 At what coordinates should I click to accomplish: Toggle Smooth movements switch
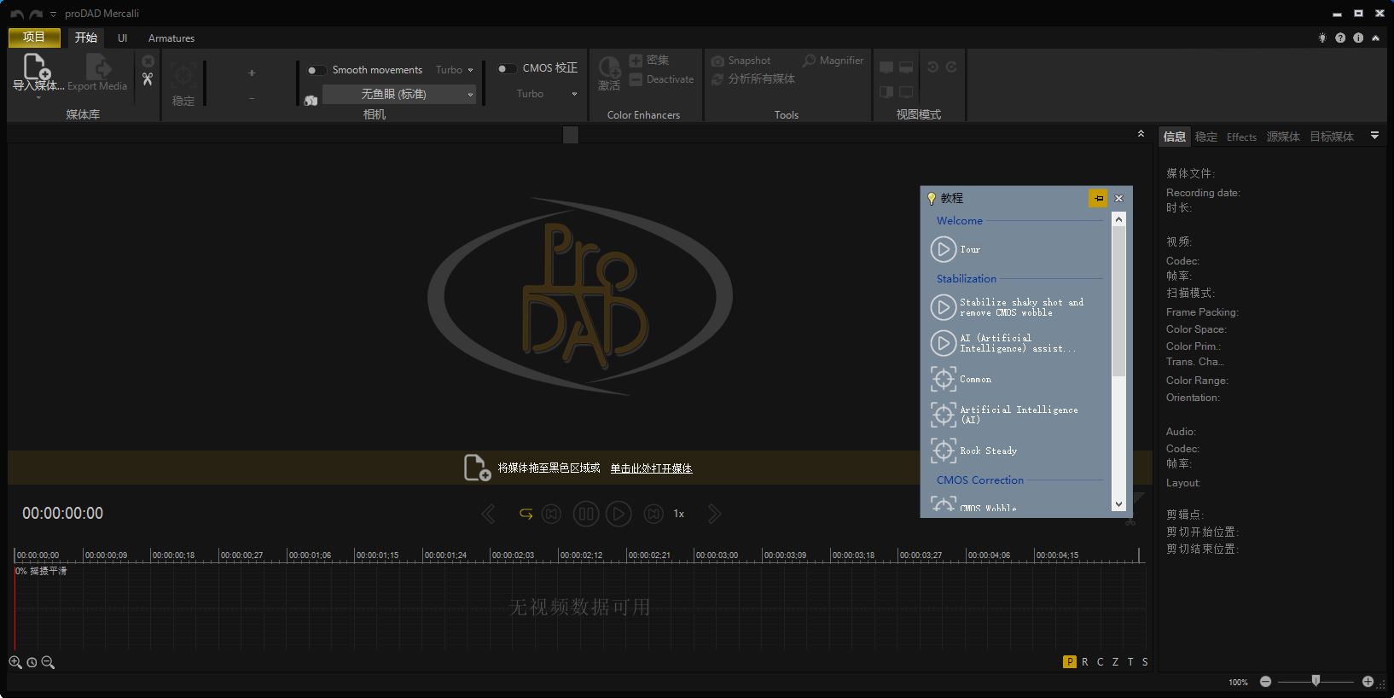tap(317, 70)
